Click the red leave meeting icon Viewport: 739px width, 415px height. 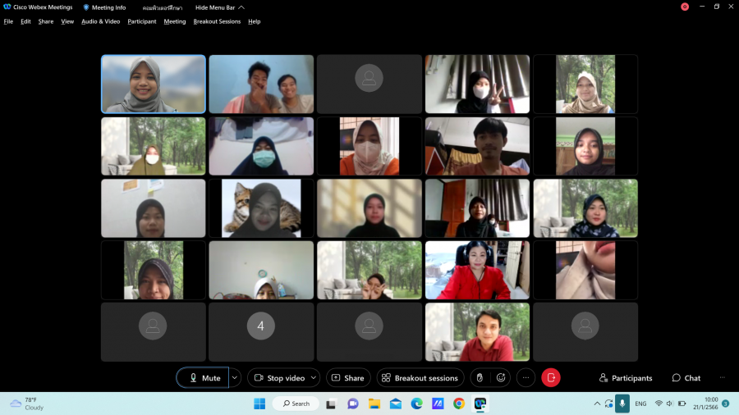551,377
